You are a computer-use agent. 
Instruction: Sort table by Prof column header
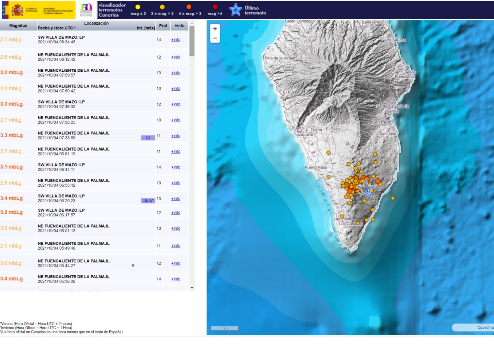(x=163, y=25)
